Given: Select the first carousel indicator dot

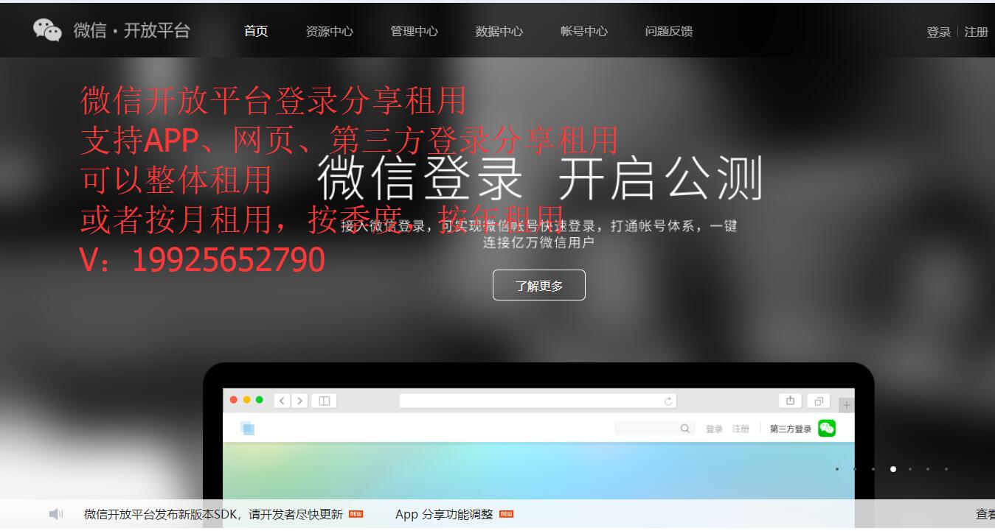Looking at the screenshot, I should click(x=836, y=469).
